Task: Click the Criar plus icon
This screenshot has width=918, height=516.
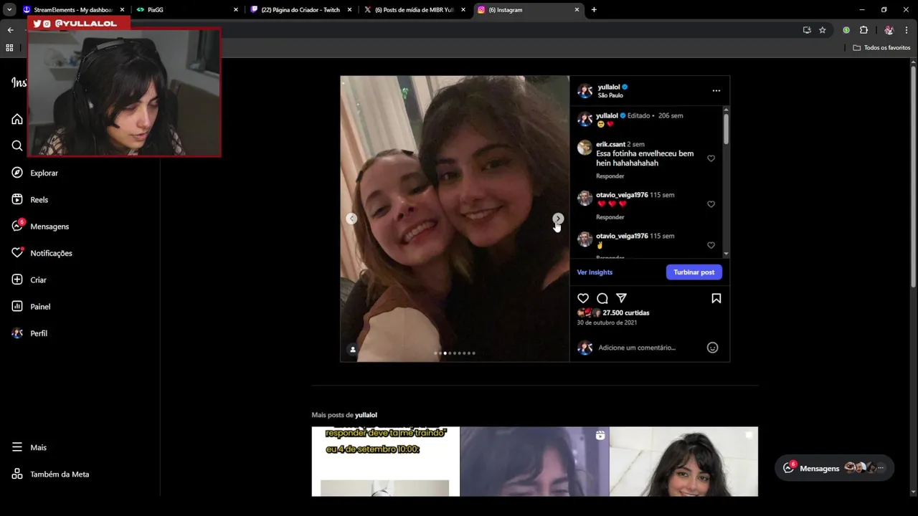Action: 17,279
